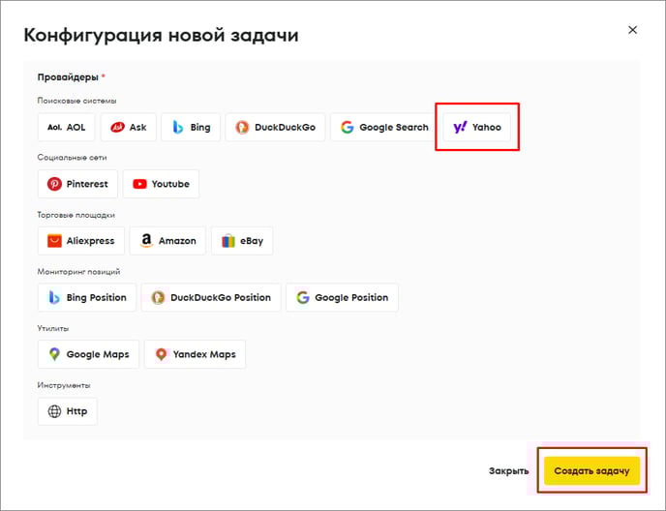This screenshot has width=666, height=511.
Task: Choose the Google Search provider
Action: (x=384, y=127)
